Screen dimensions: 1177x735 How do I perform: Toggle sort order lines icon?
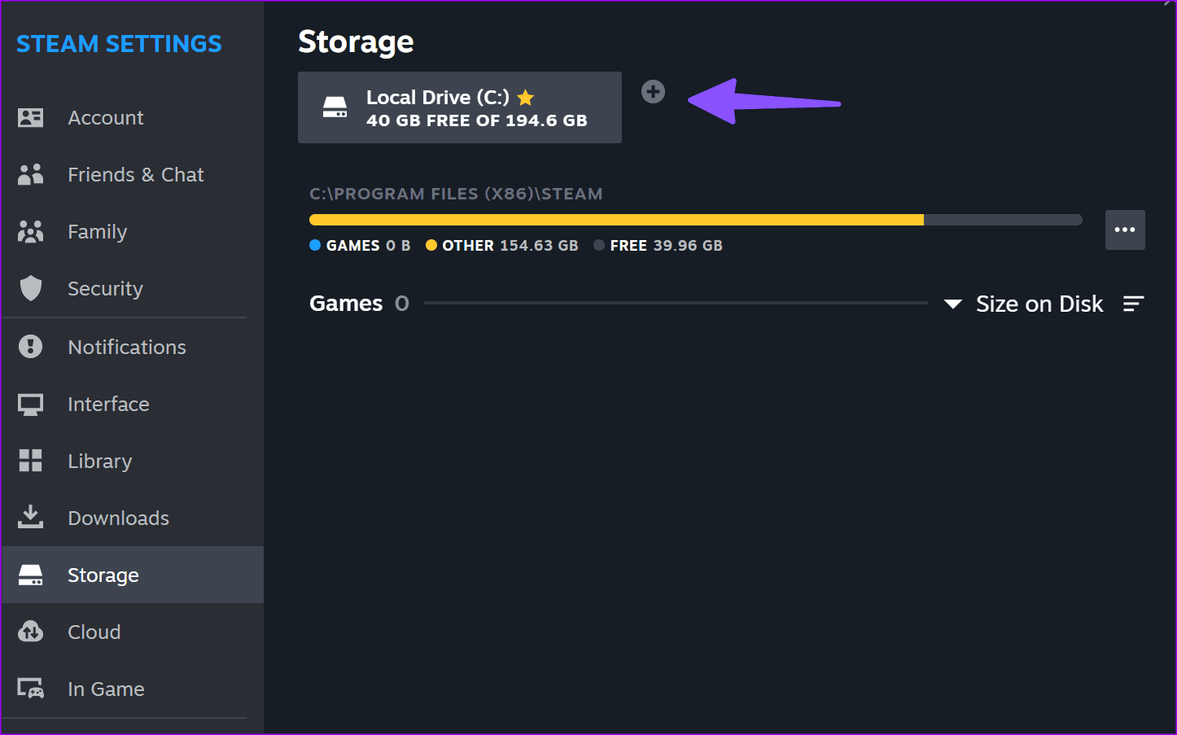tap(1134, 304)
